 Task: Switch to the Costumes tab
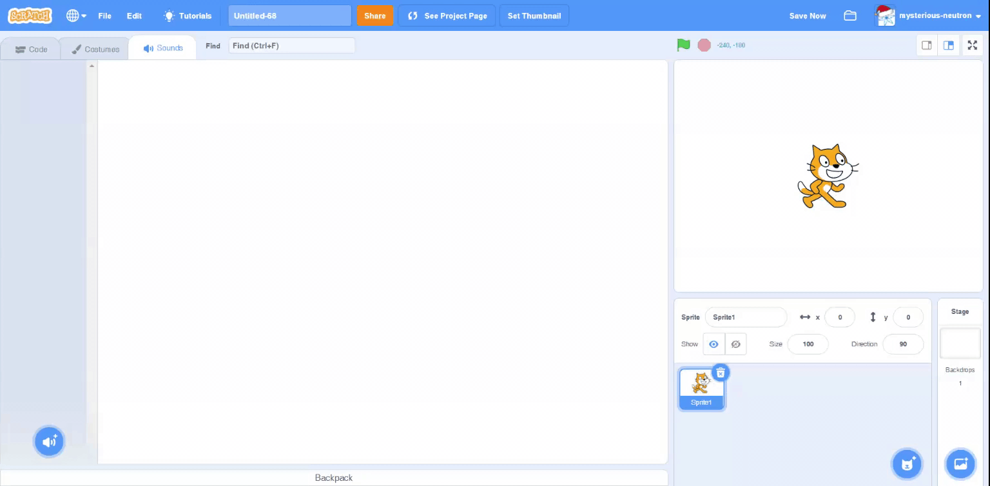pos(95,49)
